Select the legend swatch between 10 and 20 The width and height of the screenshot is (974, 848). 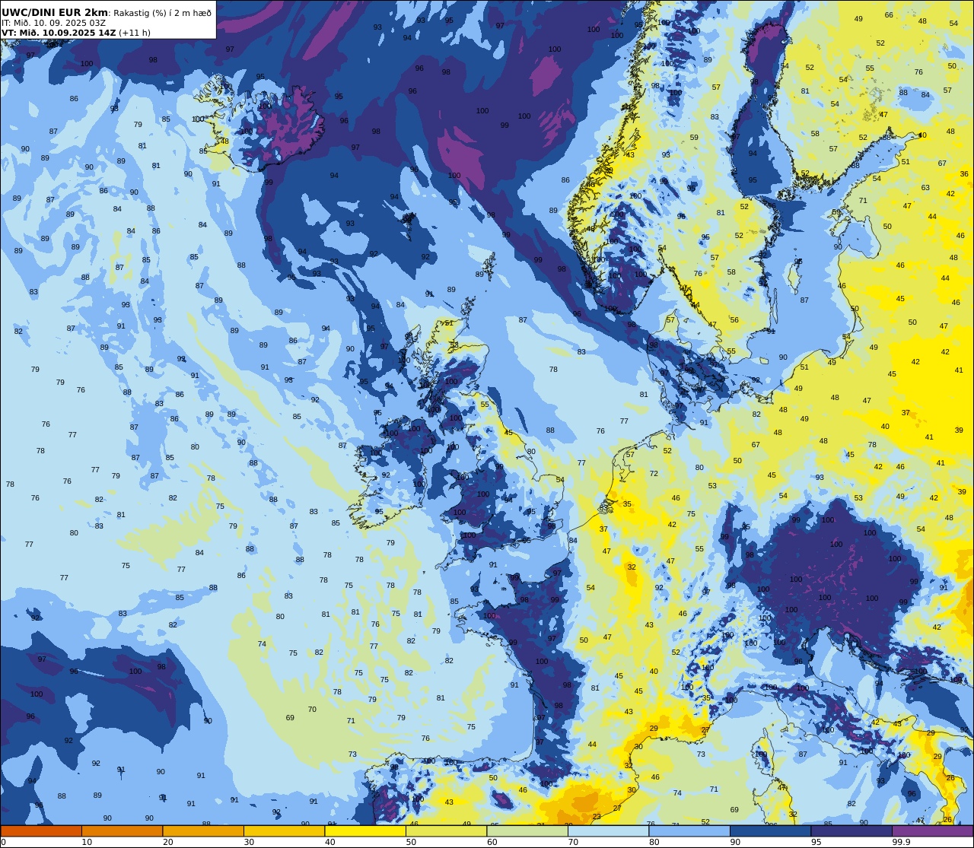(x=122, y=831)
